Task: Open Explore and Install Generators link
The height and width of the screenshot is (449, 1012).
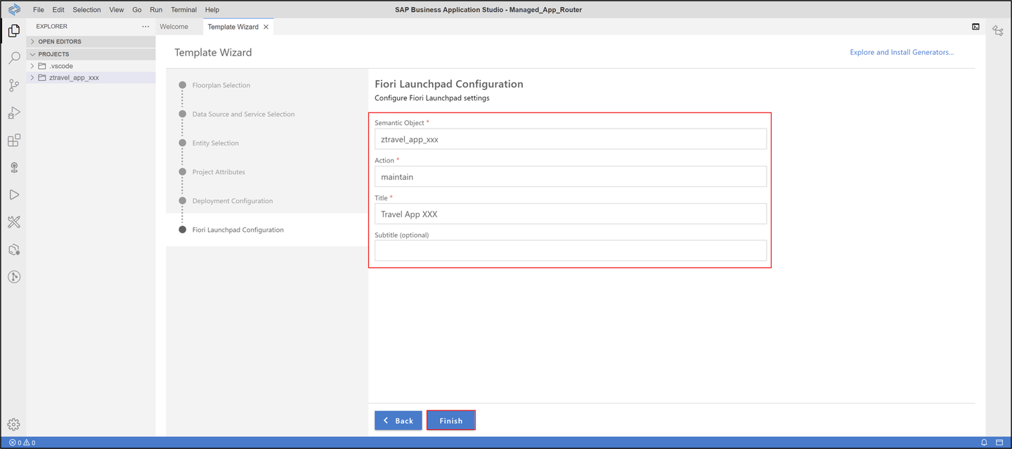Action: click(902, 52)
